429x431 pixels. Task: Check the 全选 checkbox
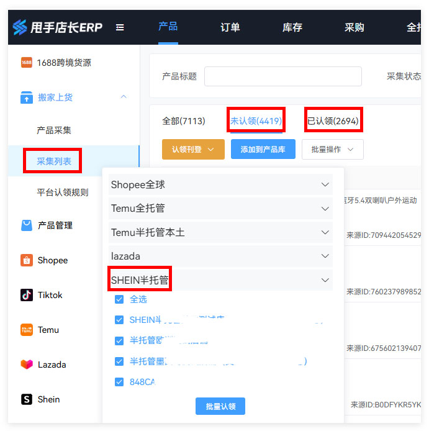(119, 299)
